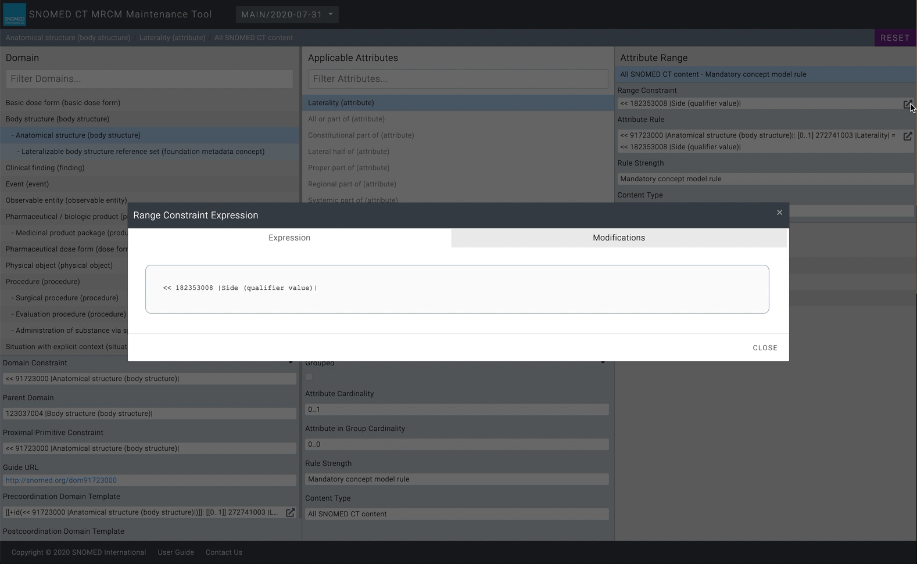Click the Parent Domain field
917x564 pixels.
coord(149,414)
